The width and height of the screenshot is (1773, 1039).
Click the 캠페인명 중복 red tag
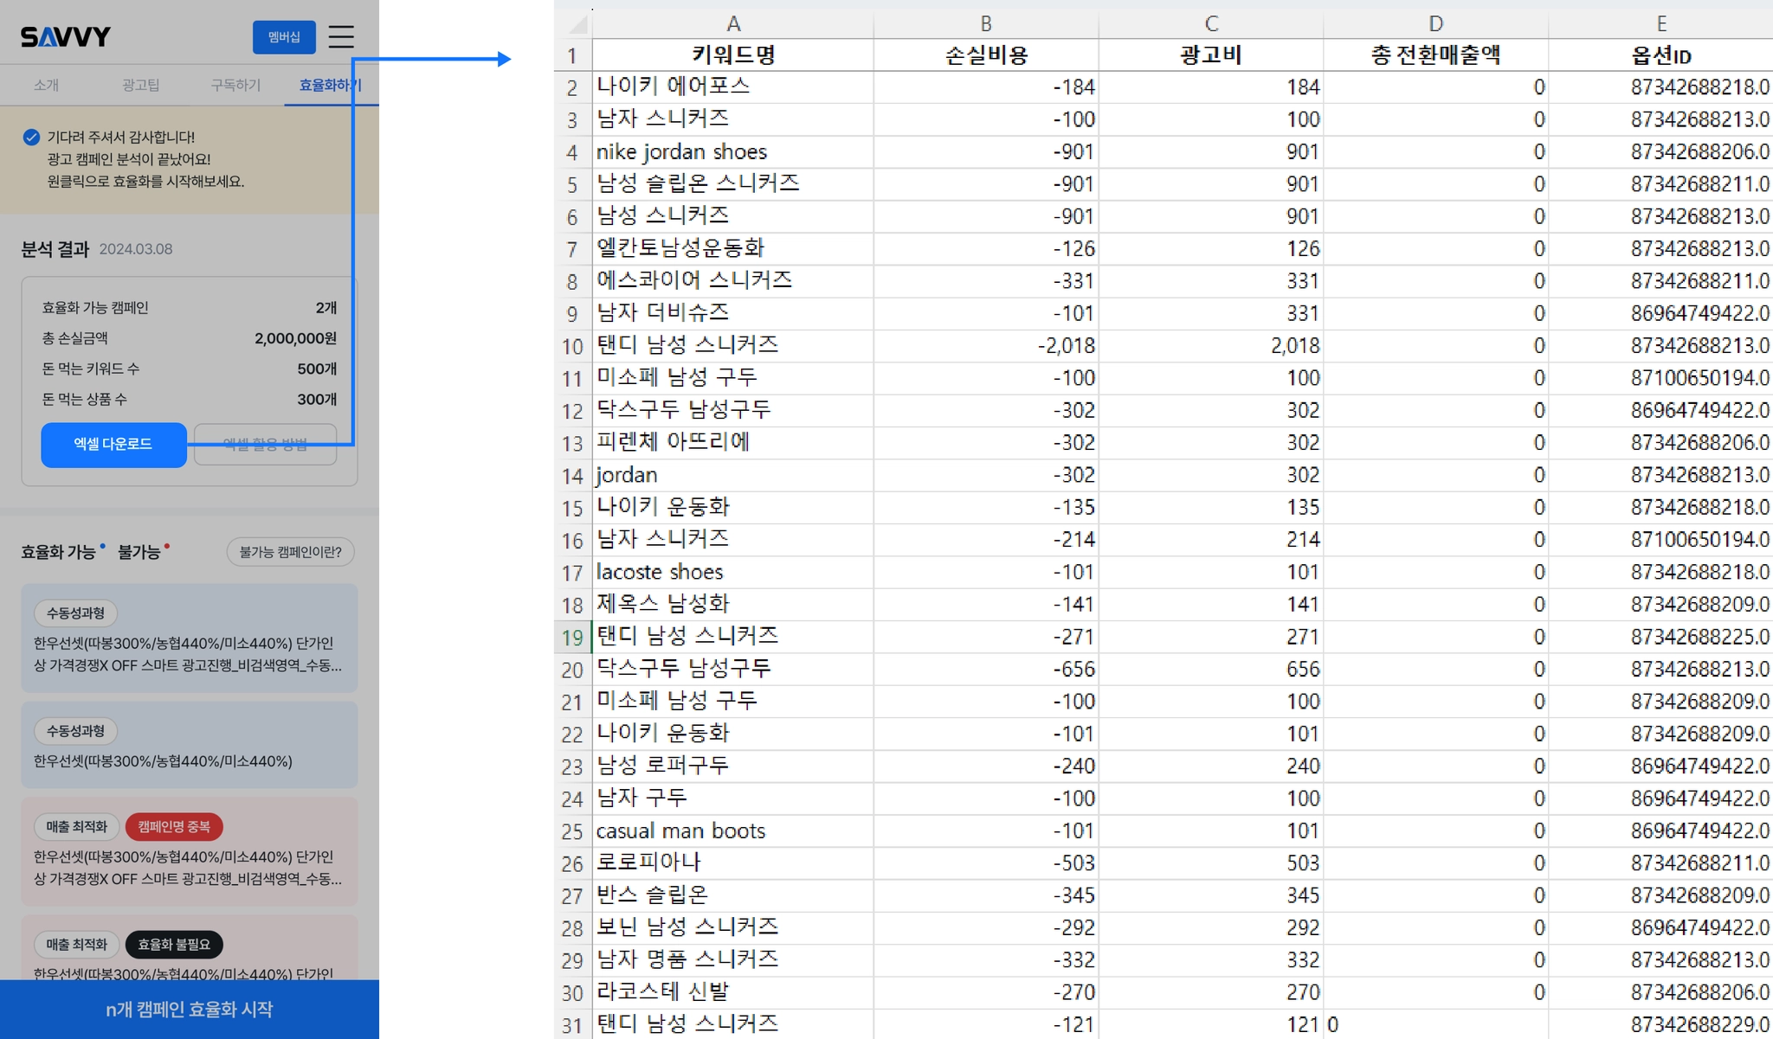pos(174,826)
